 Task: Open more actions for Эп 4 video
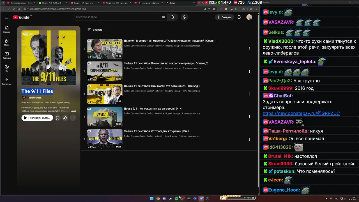(249, 117)
